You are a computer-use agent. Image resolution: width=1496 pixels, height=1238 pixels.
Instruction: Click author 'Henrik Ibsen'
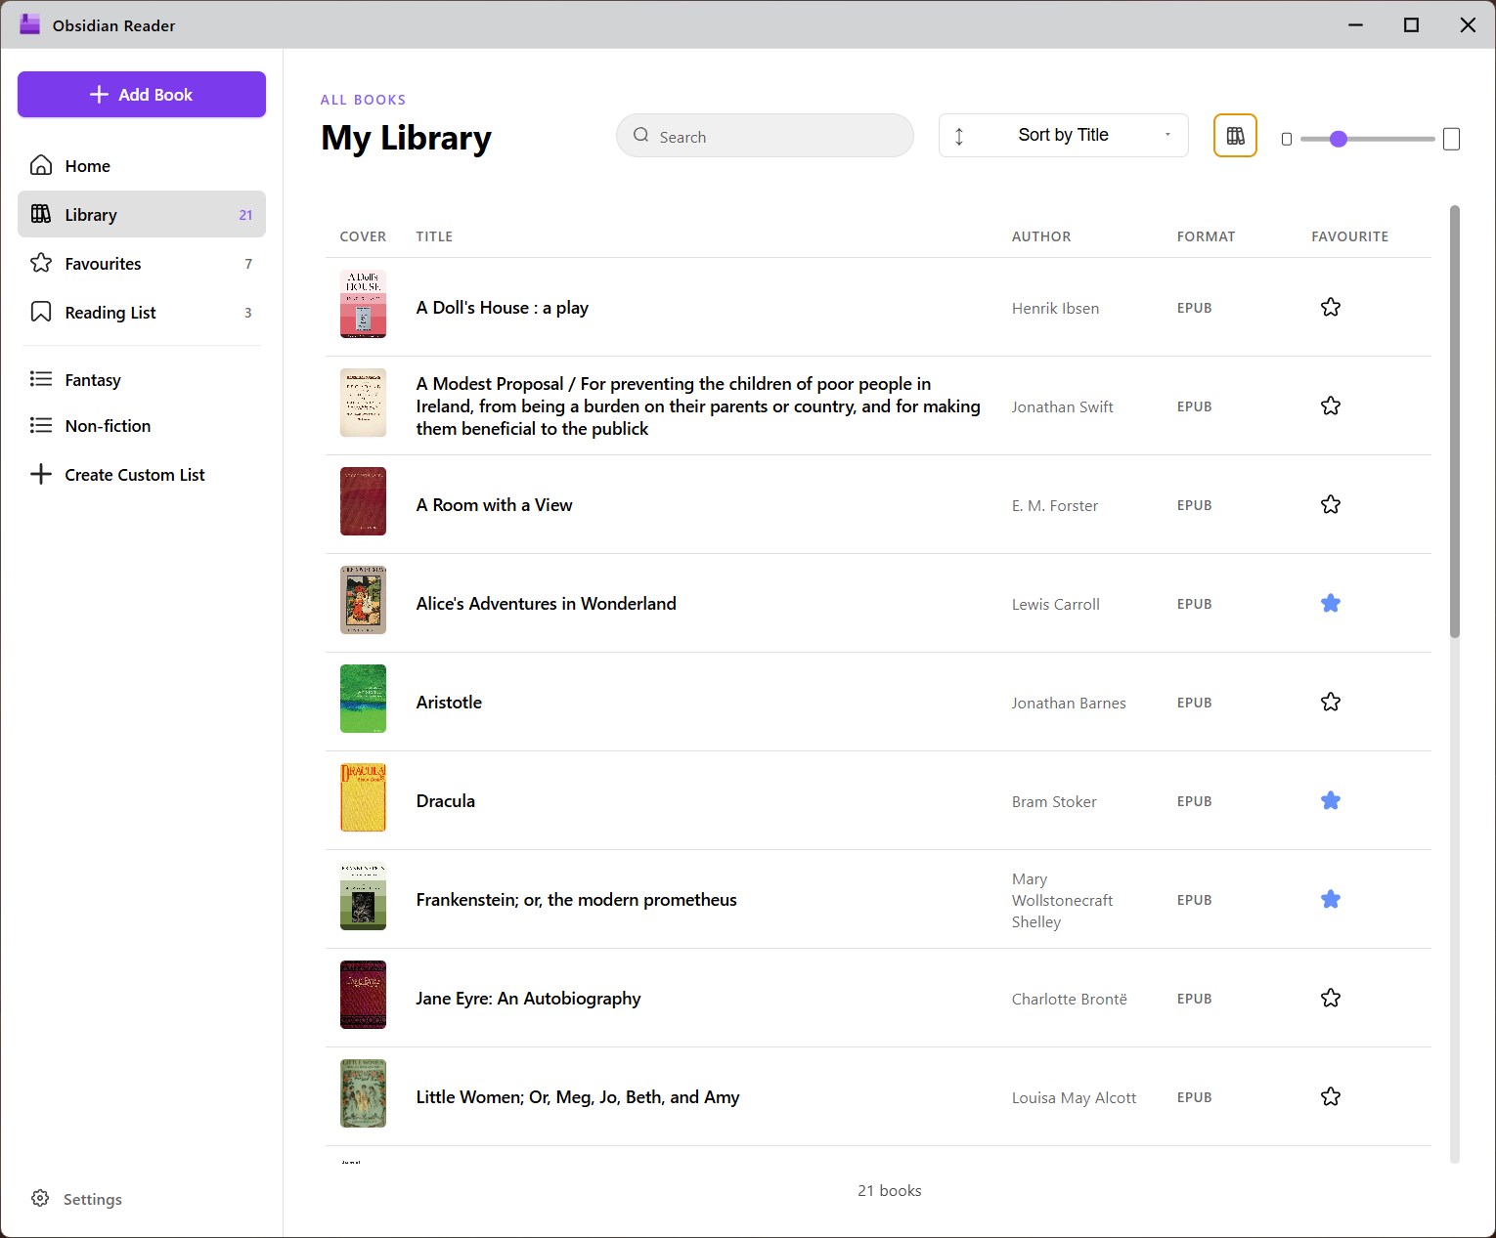click(1055, 309)
